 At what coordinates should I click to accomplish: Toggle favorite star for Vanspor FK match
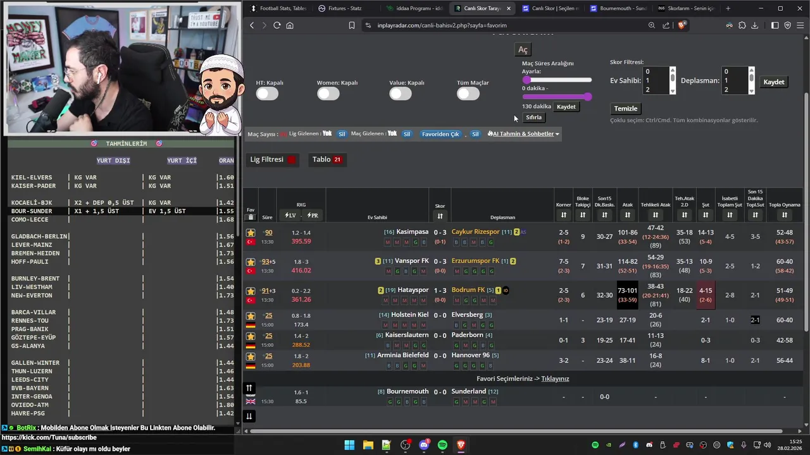click(251, 262)
